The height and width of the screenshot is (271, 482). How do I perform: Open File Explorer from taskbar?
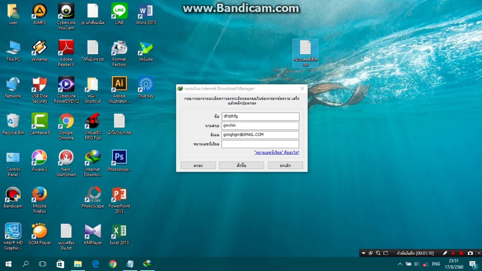pos(78,264)
